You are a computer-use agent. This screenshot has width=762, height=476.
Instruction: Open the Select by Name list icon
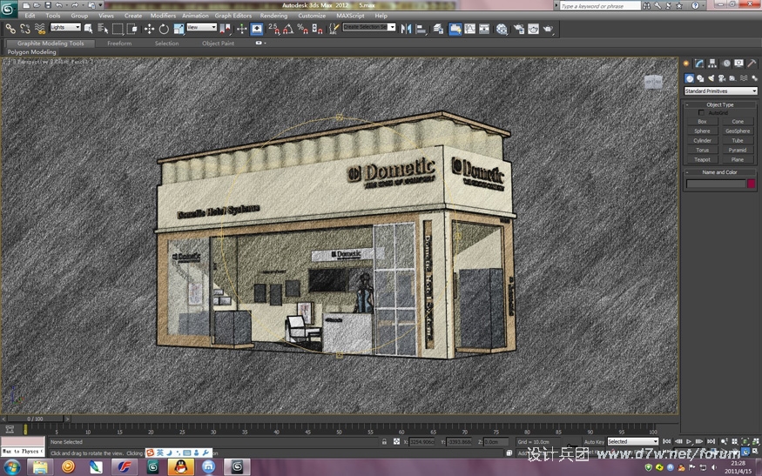tap(103, 29)
